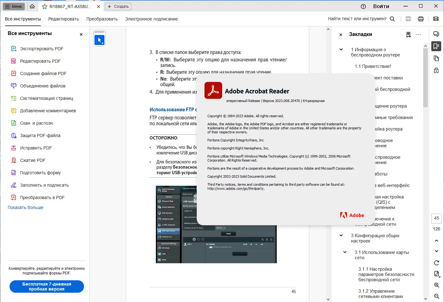Open the Organize pages tool icon
Viewport: 444px width, 302px height.
[x=14, y=98]
